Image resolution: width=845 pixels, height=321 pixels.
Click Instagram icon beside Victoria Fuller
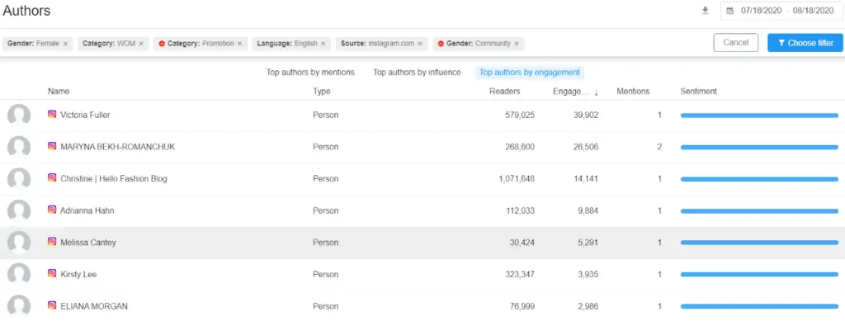(x=52, y=114)
